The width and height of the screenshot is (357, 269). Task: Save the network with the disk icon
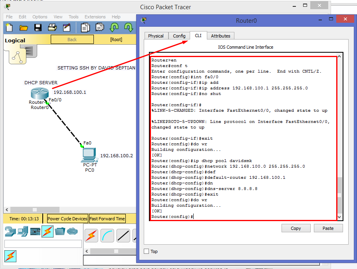click(x=37, y=27)
